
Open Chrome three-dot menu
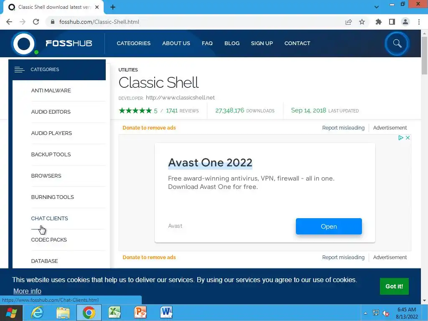click(419, 22)
